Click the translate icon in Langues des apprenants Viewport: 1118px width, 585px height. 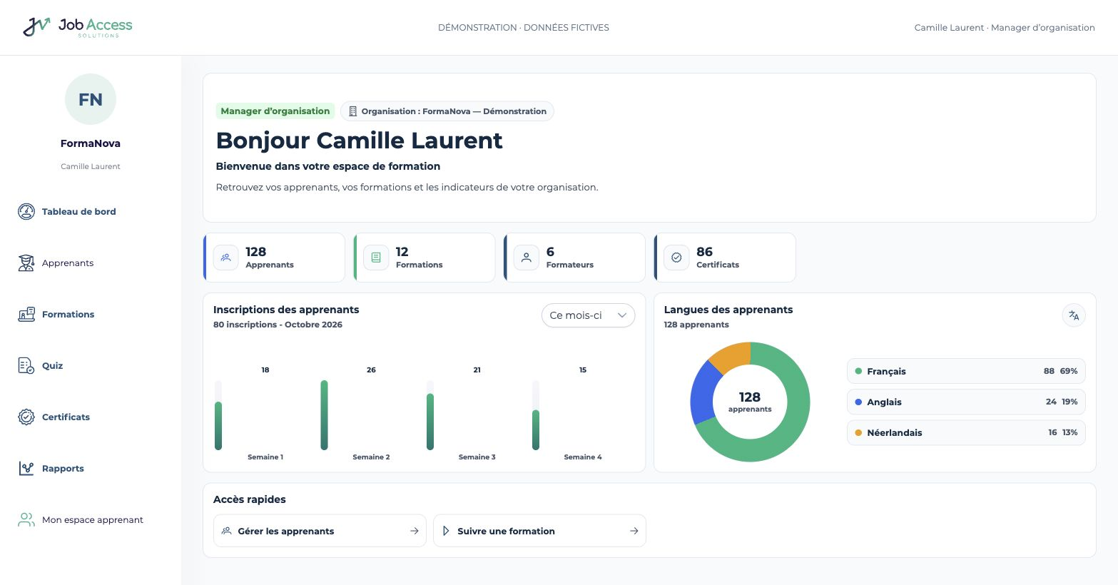point(1074,315)
